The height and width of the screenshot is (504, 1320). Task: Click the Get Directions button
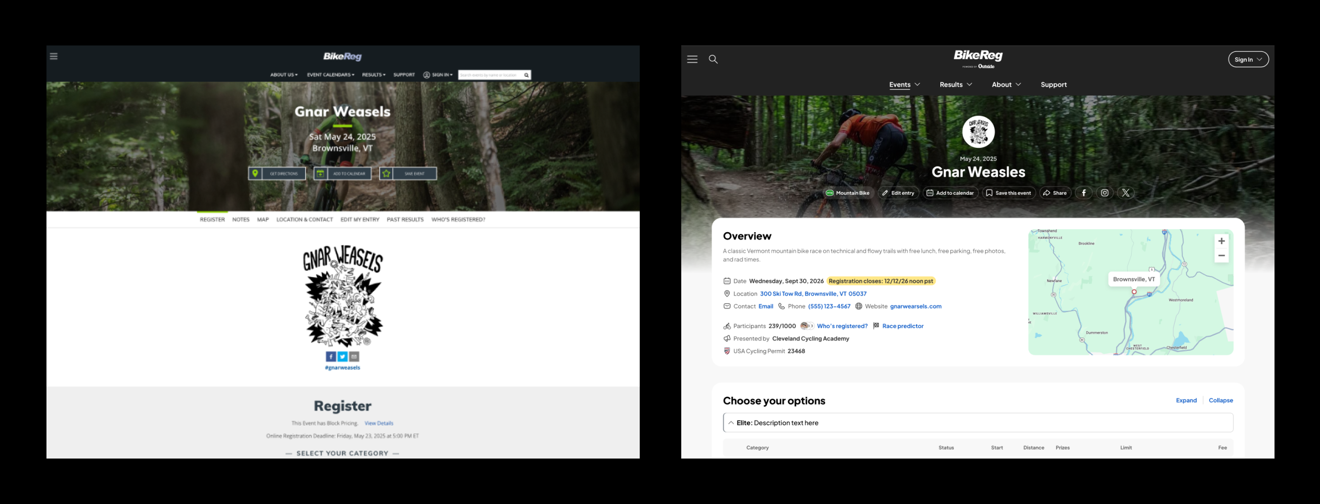pyautogui.click(x=277, y=173)
